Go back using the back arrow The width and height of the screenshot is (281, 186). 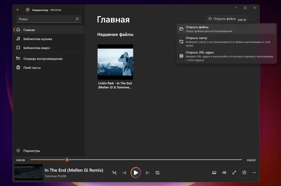pos(18,10)
